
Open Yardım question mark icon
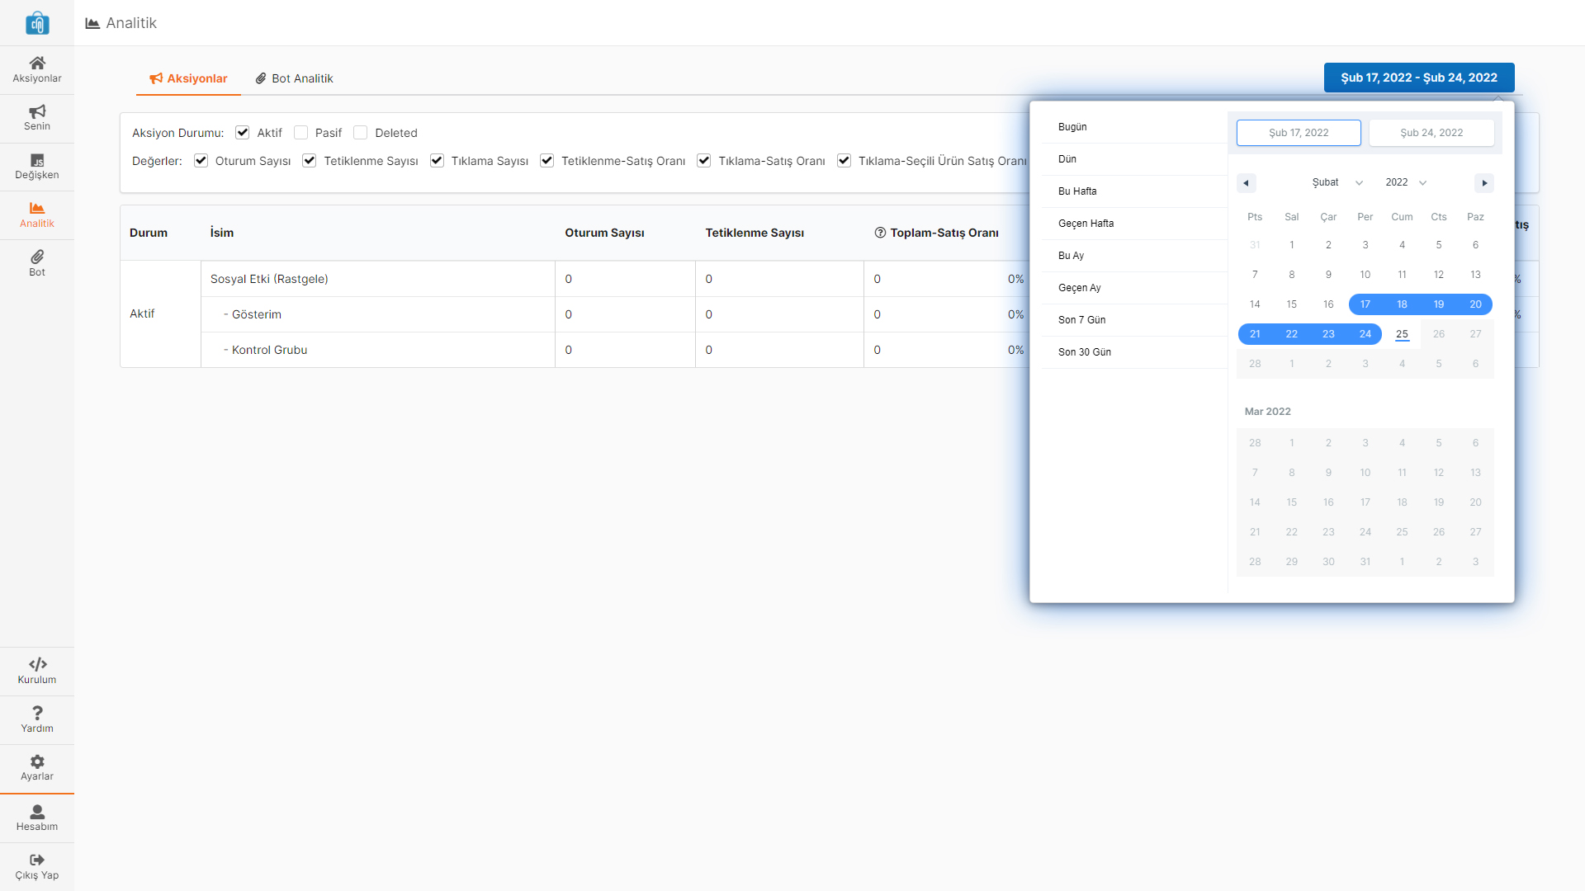click(37, 713)
